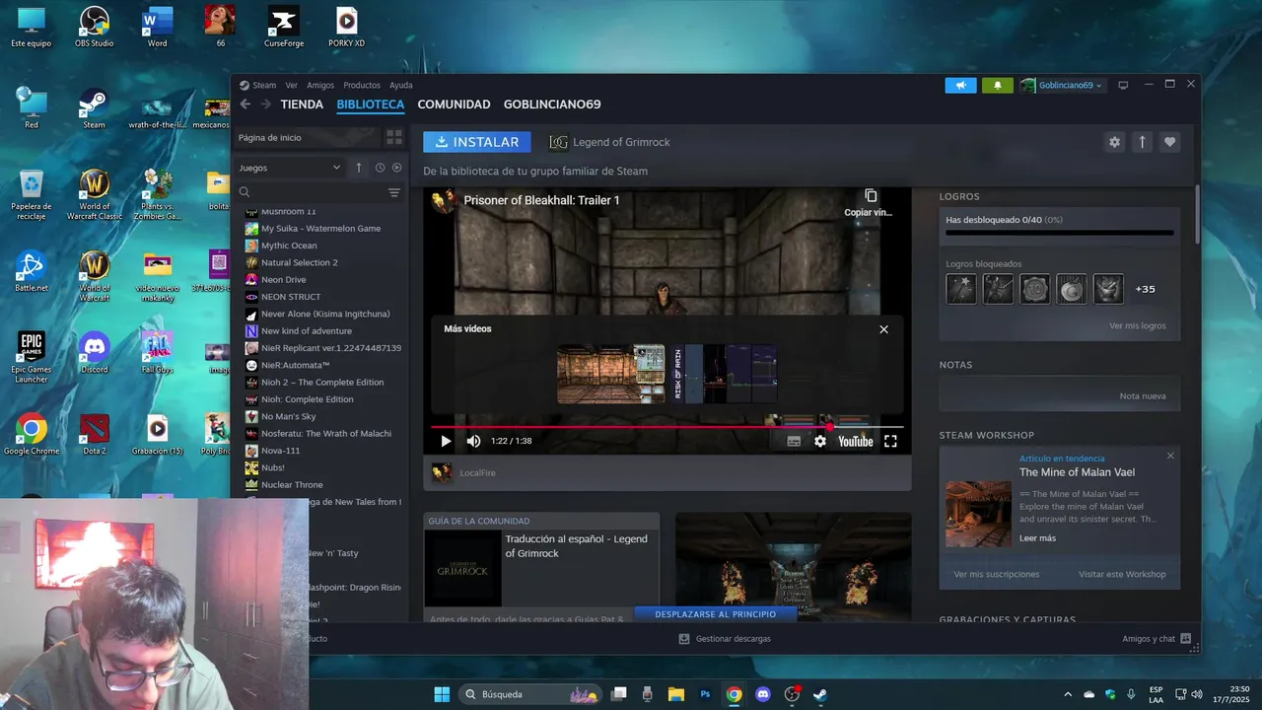1262x710 pixels.
Task: Open the Productos menu
Action: pos(362,86)
